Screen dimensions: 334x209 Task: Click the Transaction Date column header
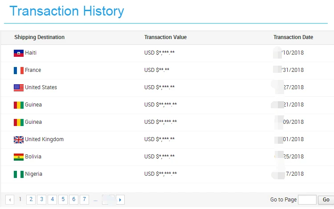pyautogui.click(x=293, y=37)
